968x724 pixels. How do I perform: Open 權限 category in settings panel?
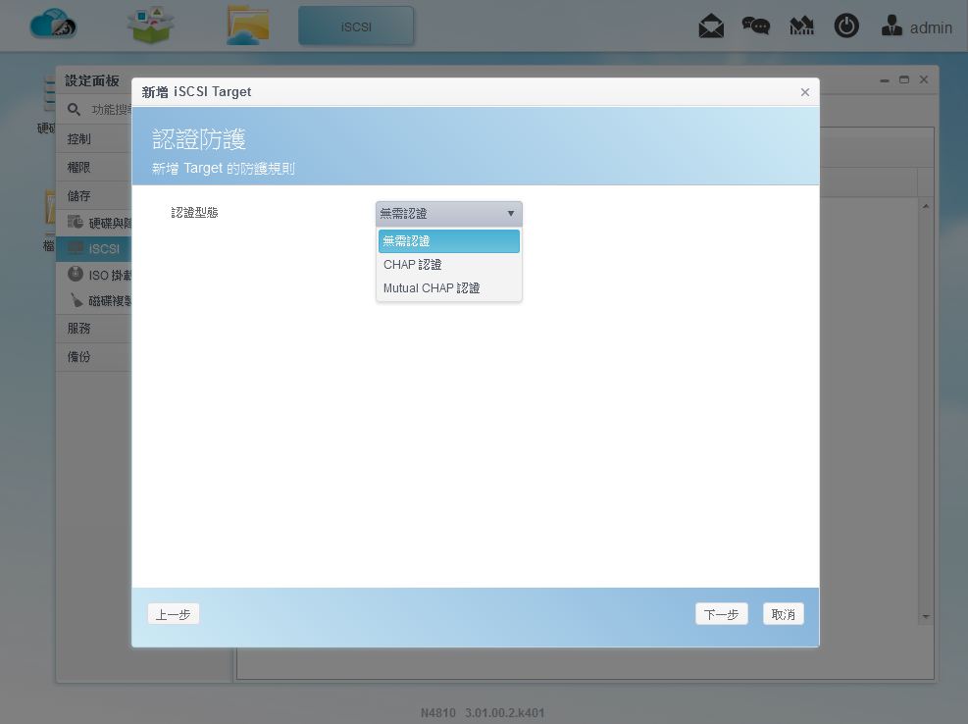[94, 168]
